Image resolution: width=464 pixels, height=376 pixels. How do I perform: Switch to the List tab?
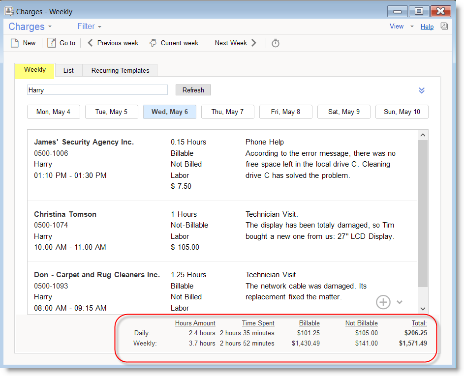pos(68,70)
